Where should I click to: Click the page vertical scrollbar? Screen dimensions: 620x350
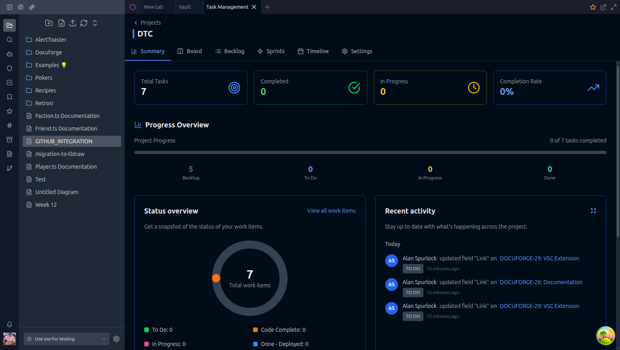pos(618,151)
